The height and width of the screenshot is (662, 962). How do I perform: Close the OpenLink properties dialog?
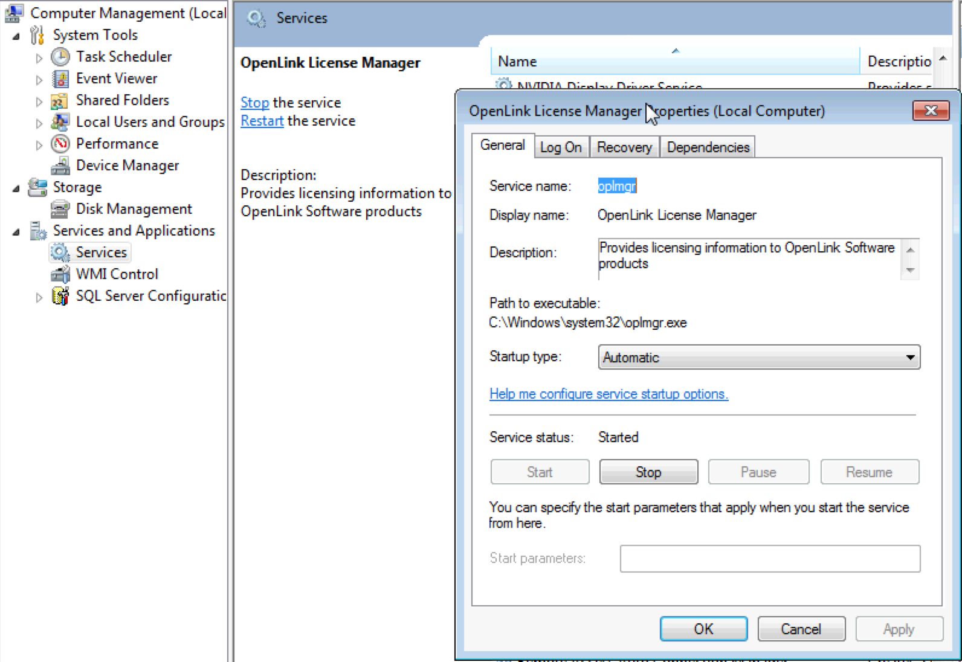[x=931, y=111]
